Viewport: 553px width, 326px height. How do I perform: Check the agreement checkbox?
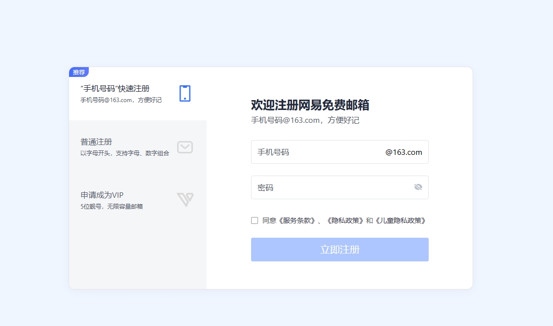tap(255, 220)
